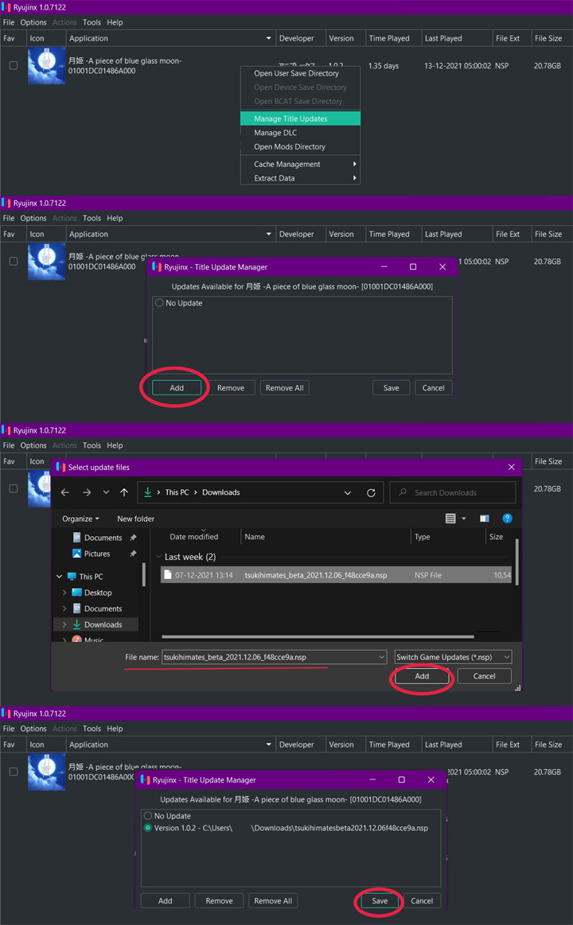Open the Organize dropdown in file dialog
The width and height of the screenshot is (573, 925).
[81, 519]
